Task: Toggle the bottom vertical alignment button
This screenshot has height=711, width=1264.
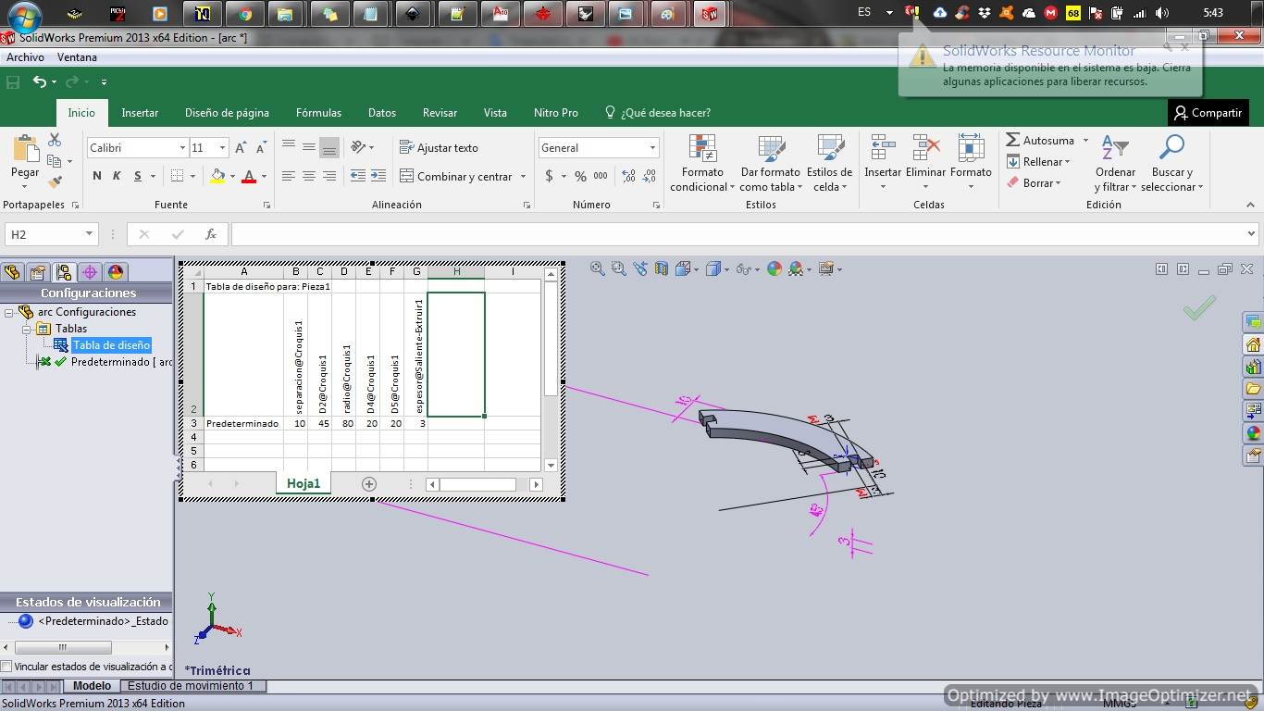Action: coord(329,147)
